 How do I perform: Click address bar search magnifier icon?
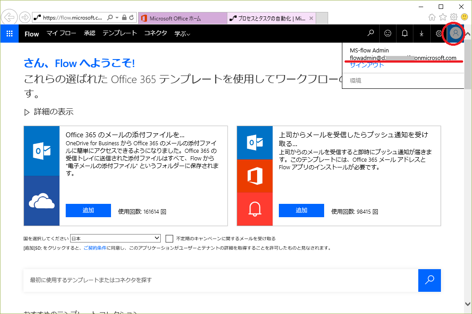click(110, 17)
